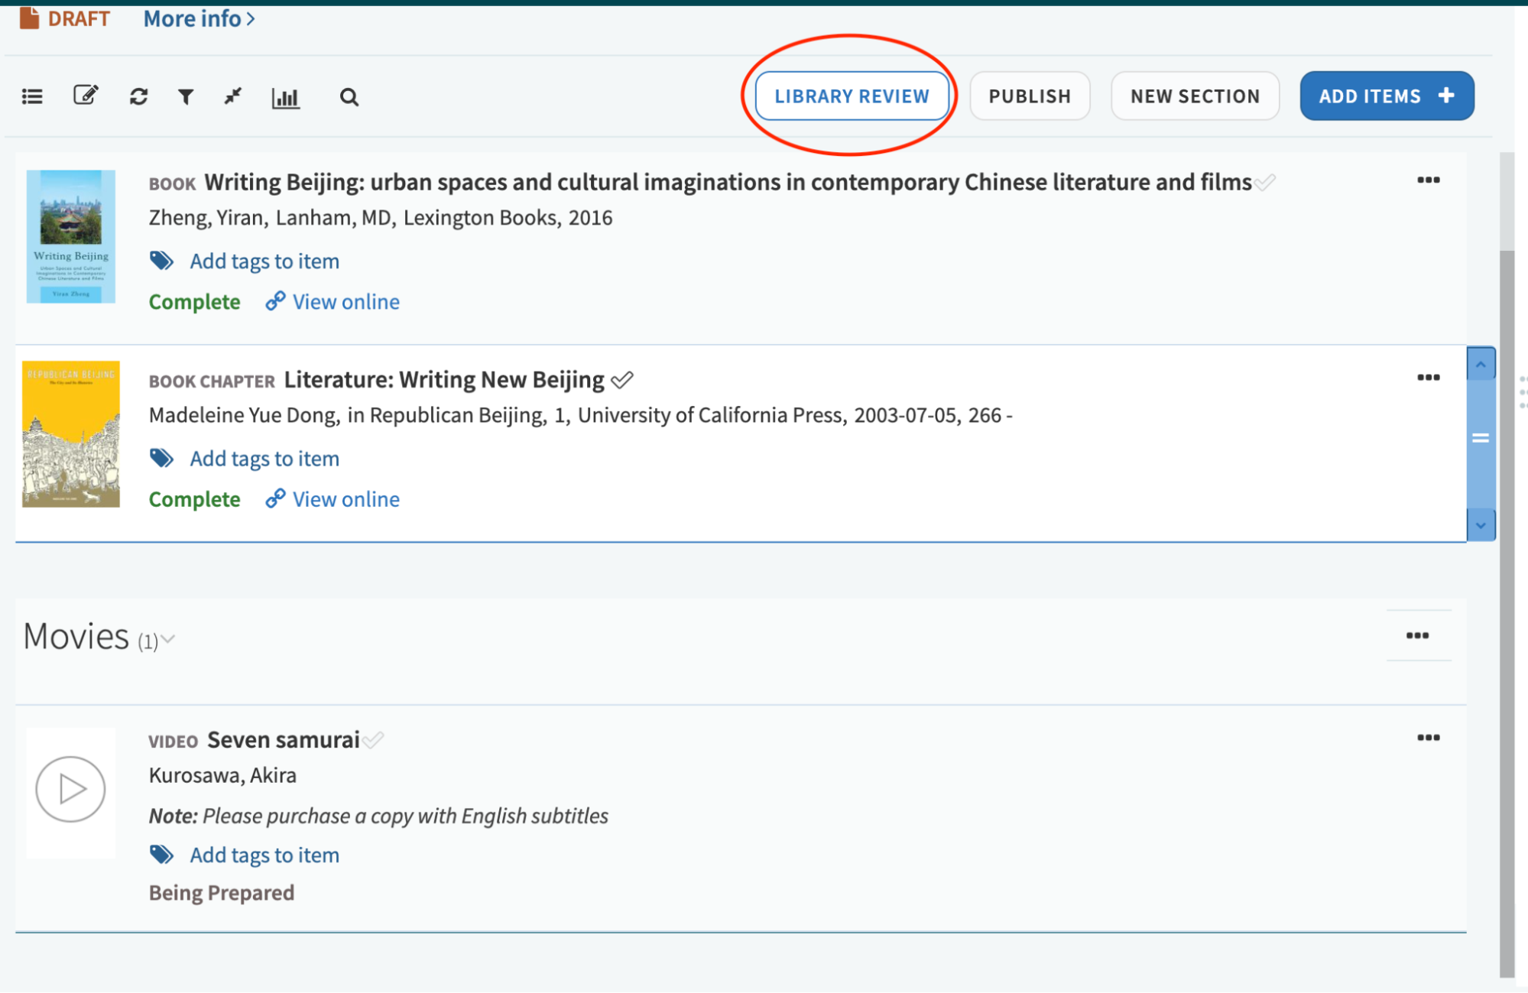Open the search icon in the toolbar
1528x993 pixels.
point(349,97)
